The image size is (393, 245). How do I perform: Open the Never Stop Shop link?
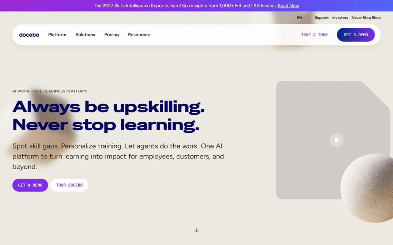[x=366, y=18]
